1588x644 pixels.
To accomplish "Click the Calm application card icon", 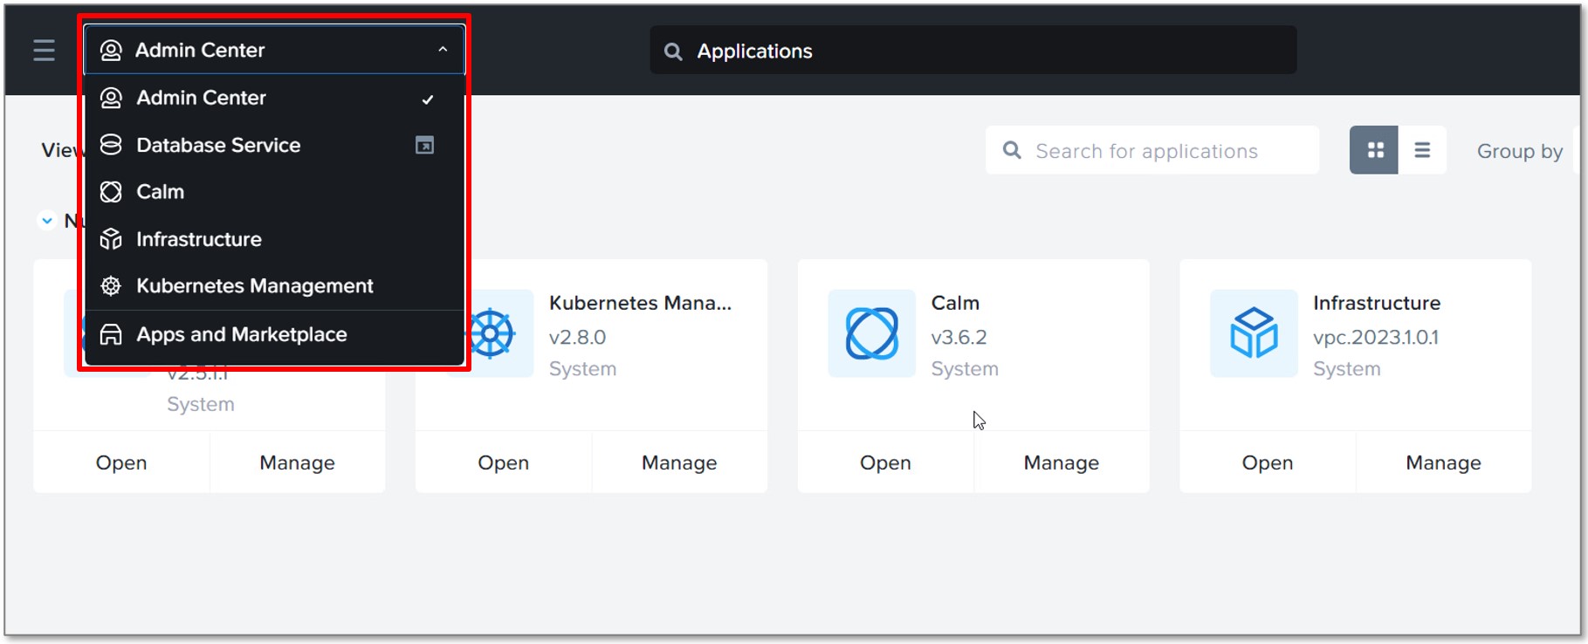I will tap(871, 333).
